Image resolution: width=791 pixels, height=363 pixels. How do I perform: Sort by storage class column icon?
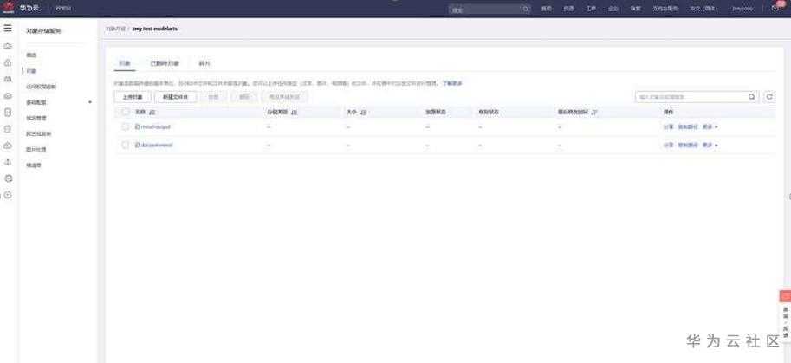[x=295, y=112]
